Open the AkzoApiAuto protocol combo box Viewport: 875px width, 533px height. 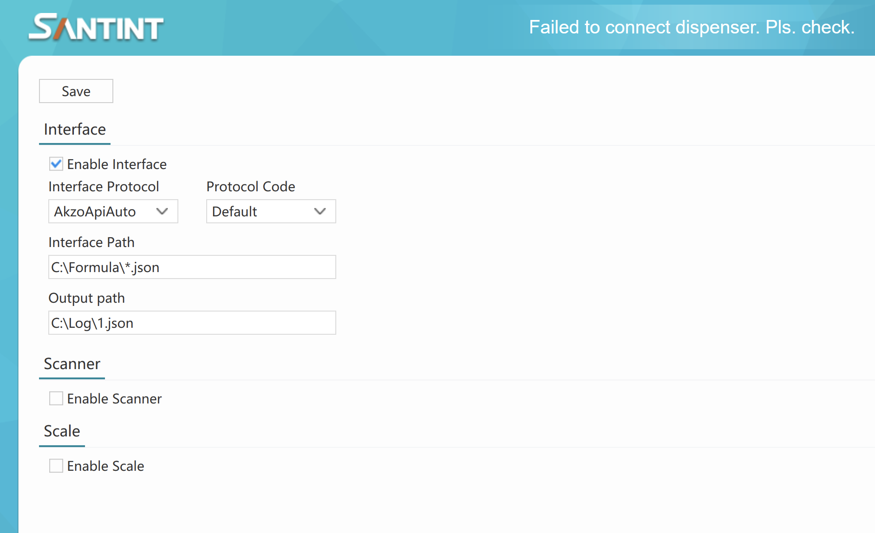click(113, 212)
